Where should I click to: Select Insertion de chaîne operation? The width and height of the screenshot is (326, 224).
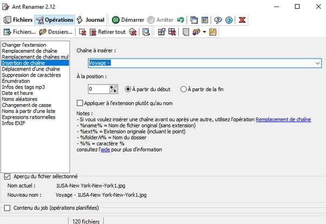tap(35, 63)
